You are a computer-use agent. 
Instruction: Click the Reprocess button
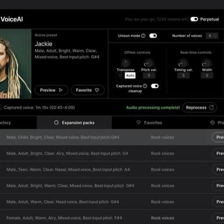pyautogui.click(x=199, y=108)
